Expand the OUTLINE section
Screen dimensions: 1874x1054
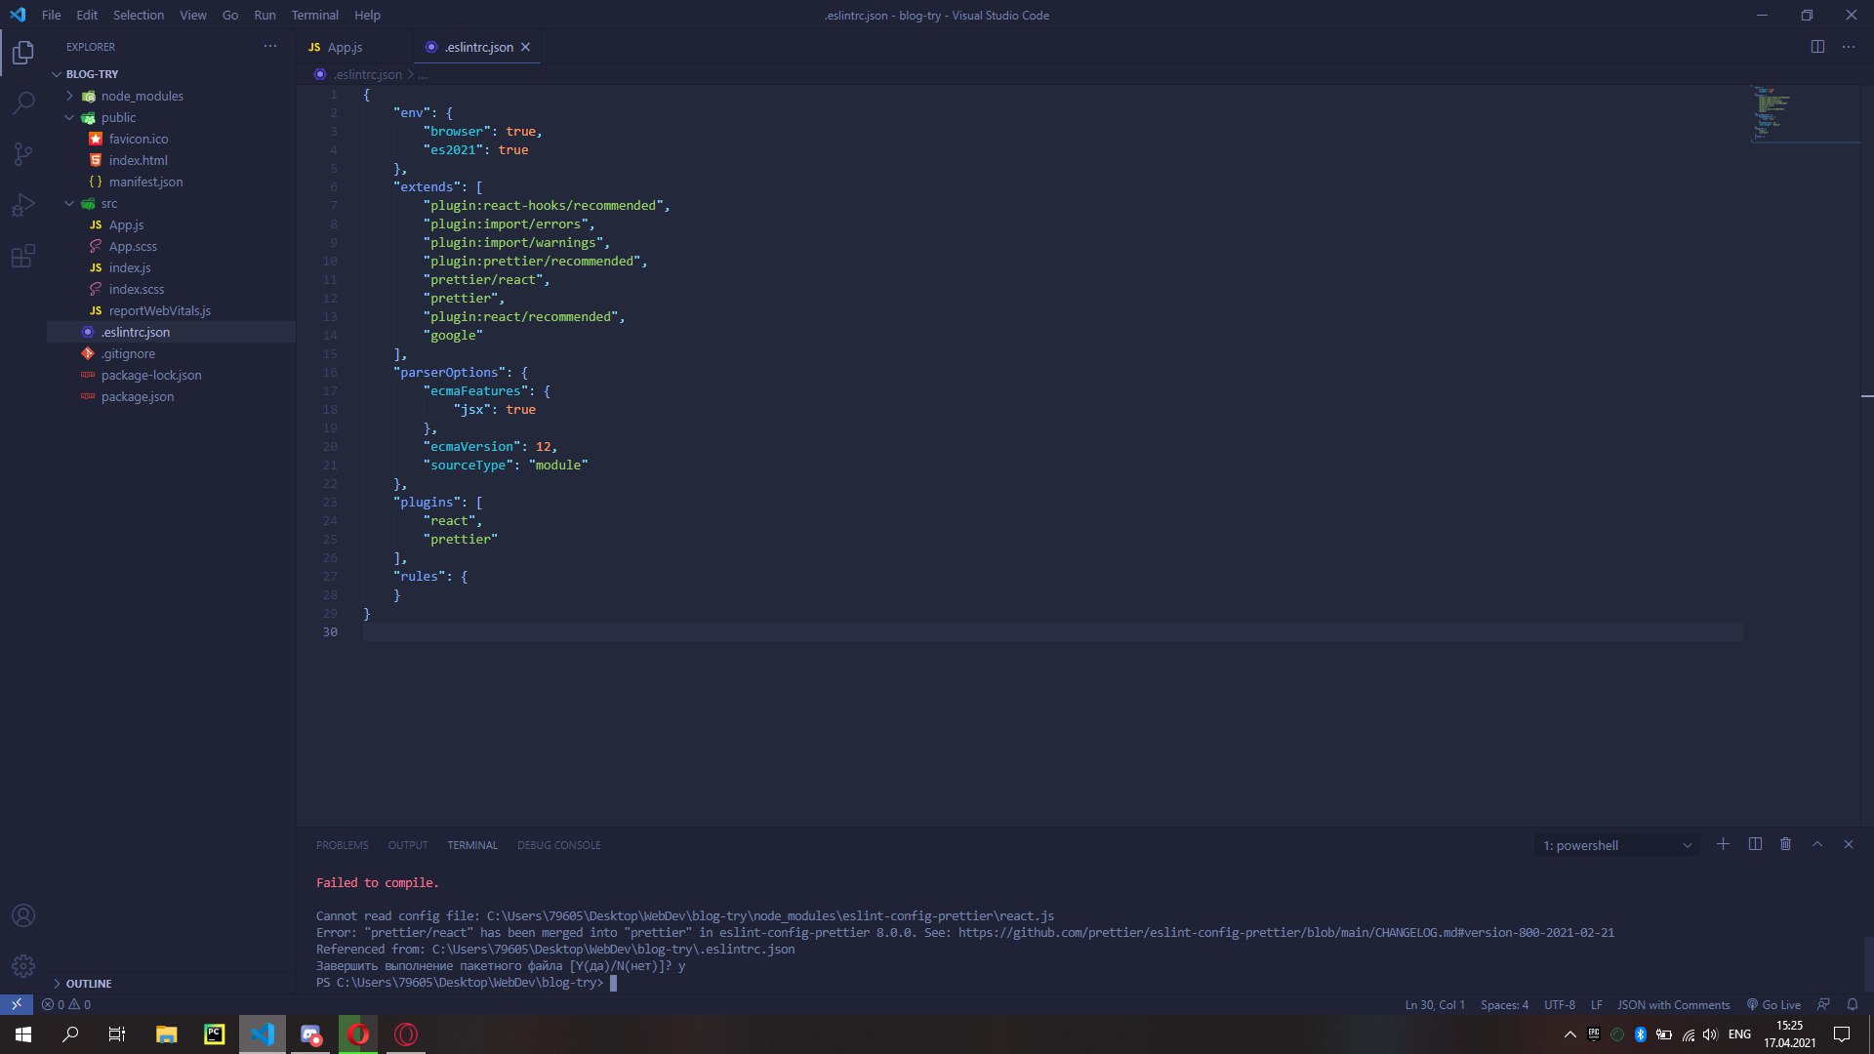click(x=88, y=983)
